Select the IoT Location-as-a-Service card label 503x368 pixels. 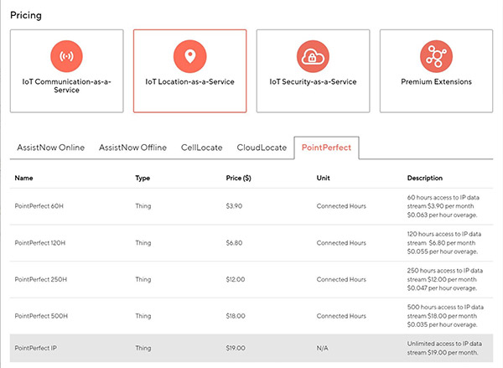point(190,82)
